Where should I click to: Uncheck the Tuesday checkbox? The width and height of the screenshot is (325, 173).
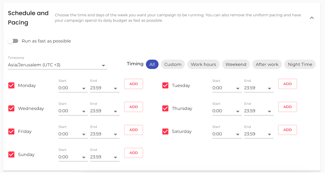165,85
